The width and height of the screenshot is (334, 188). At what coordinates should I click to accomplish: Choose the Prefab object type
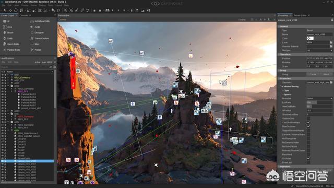pyautogui.click(x=36, y=50)
